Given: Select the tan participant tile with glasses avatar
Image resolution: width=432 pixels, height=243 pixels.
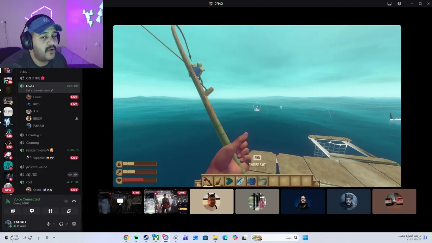Looking at the screenshot, I should pos(212,201).
